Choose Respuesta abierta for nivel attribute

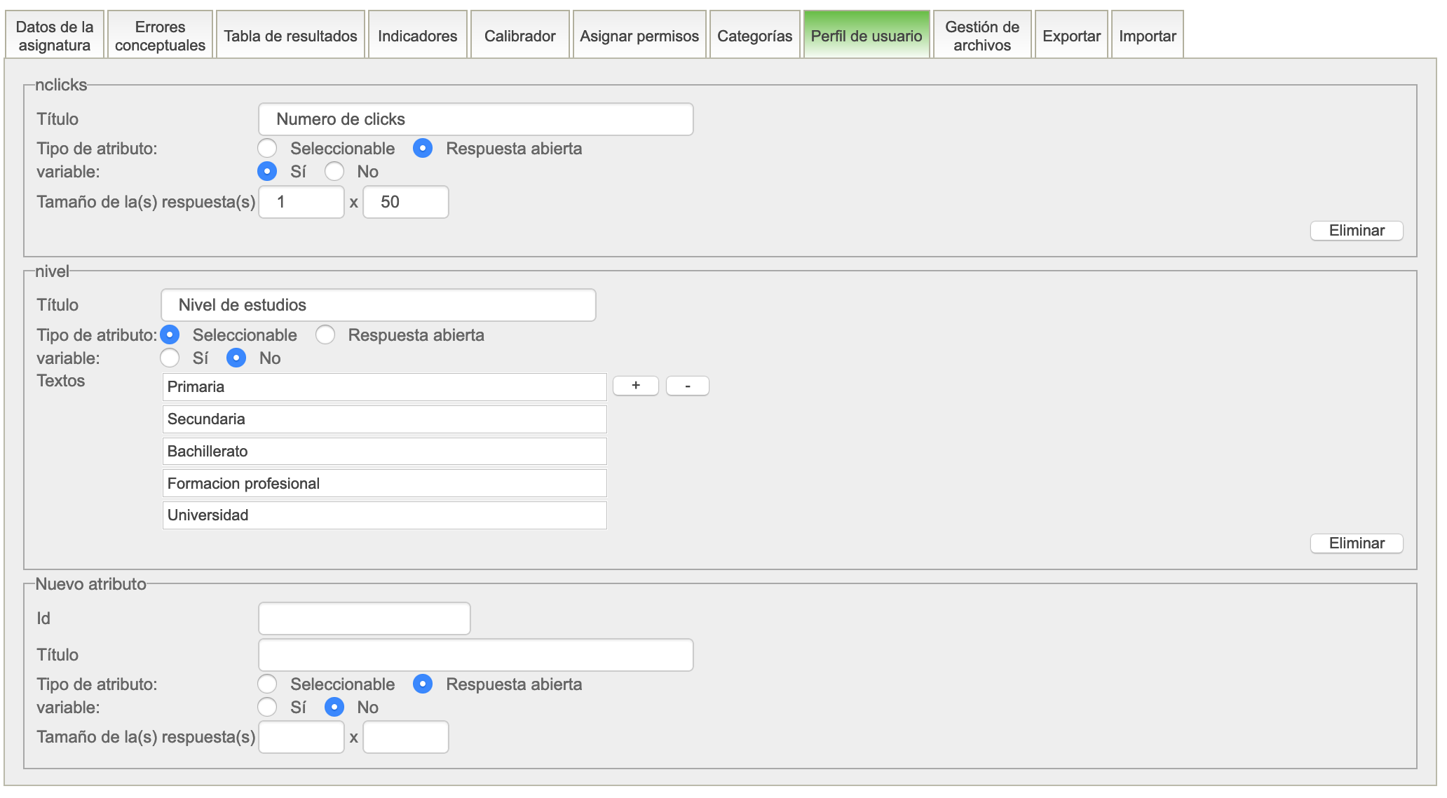(325, 335)
